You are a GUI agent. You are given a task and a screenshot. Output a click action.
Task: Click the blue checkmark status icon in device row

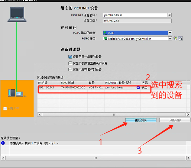(138, 87)
